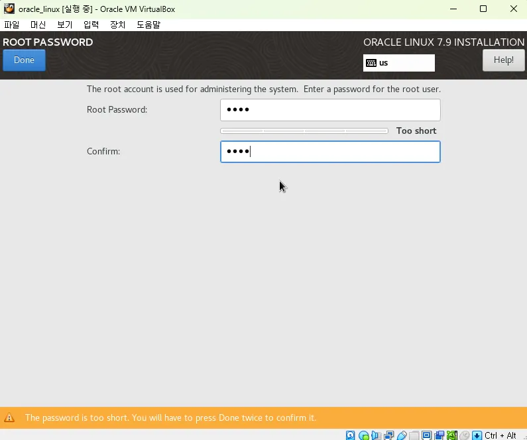Click the blue Done button
This screenshot has width=527, height=440.
[25, 60]
